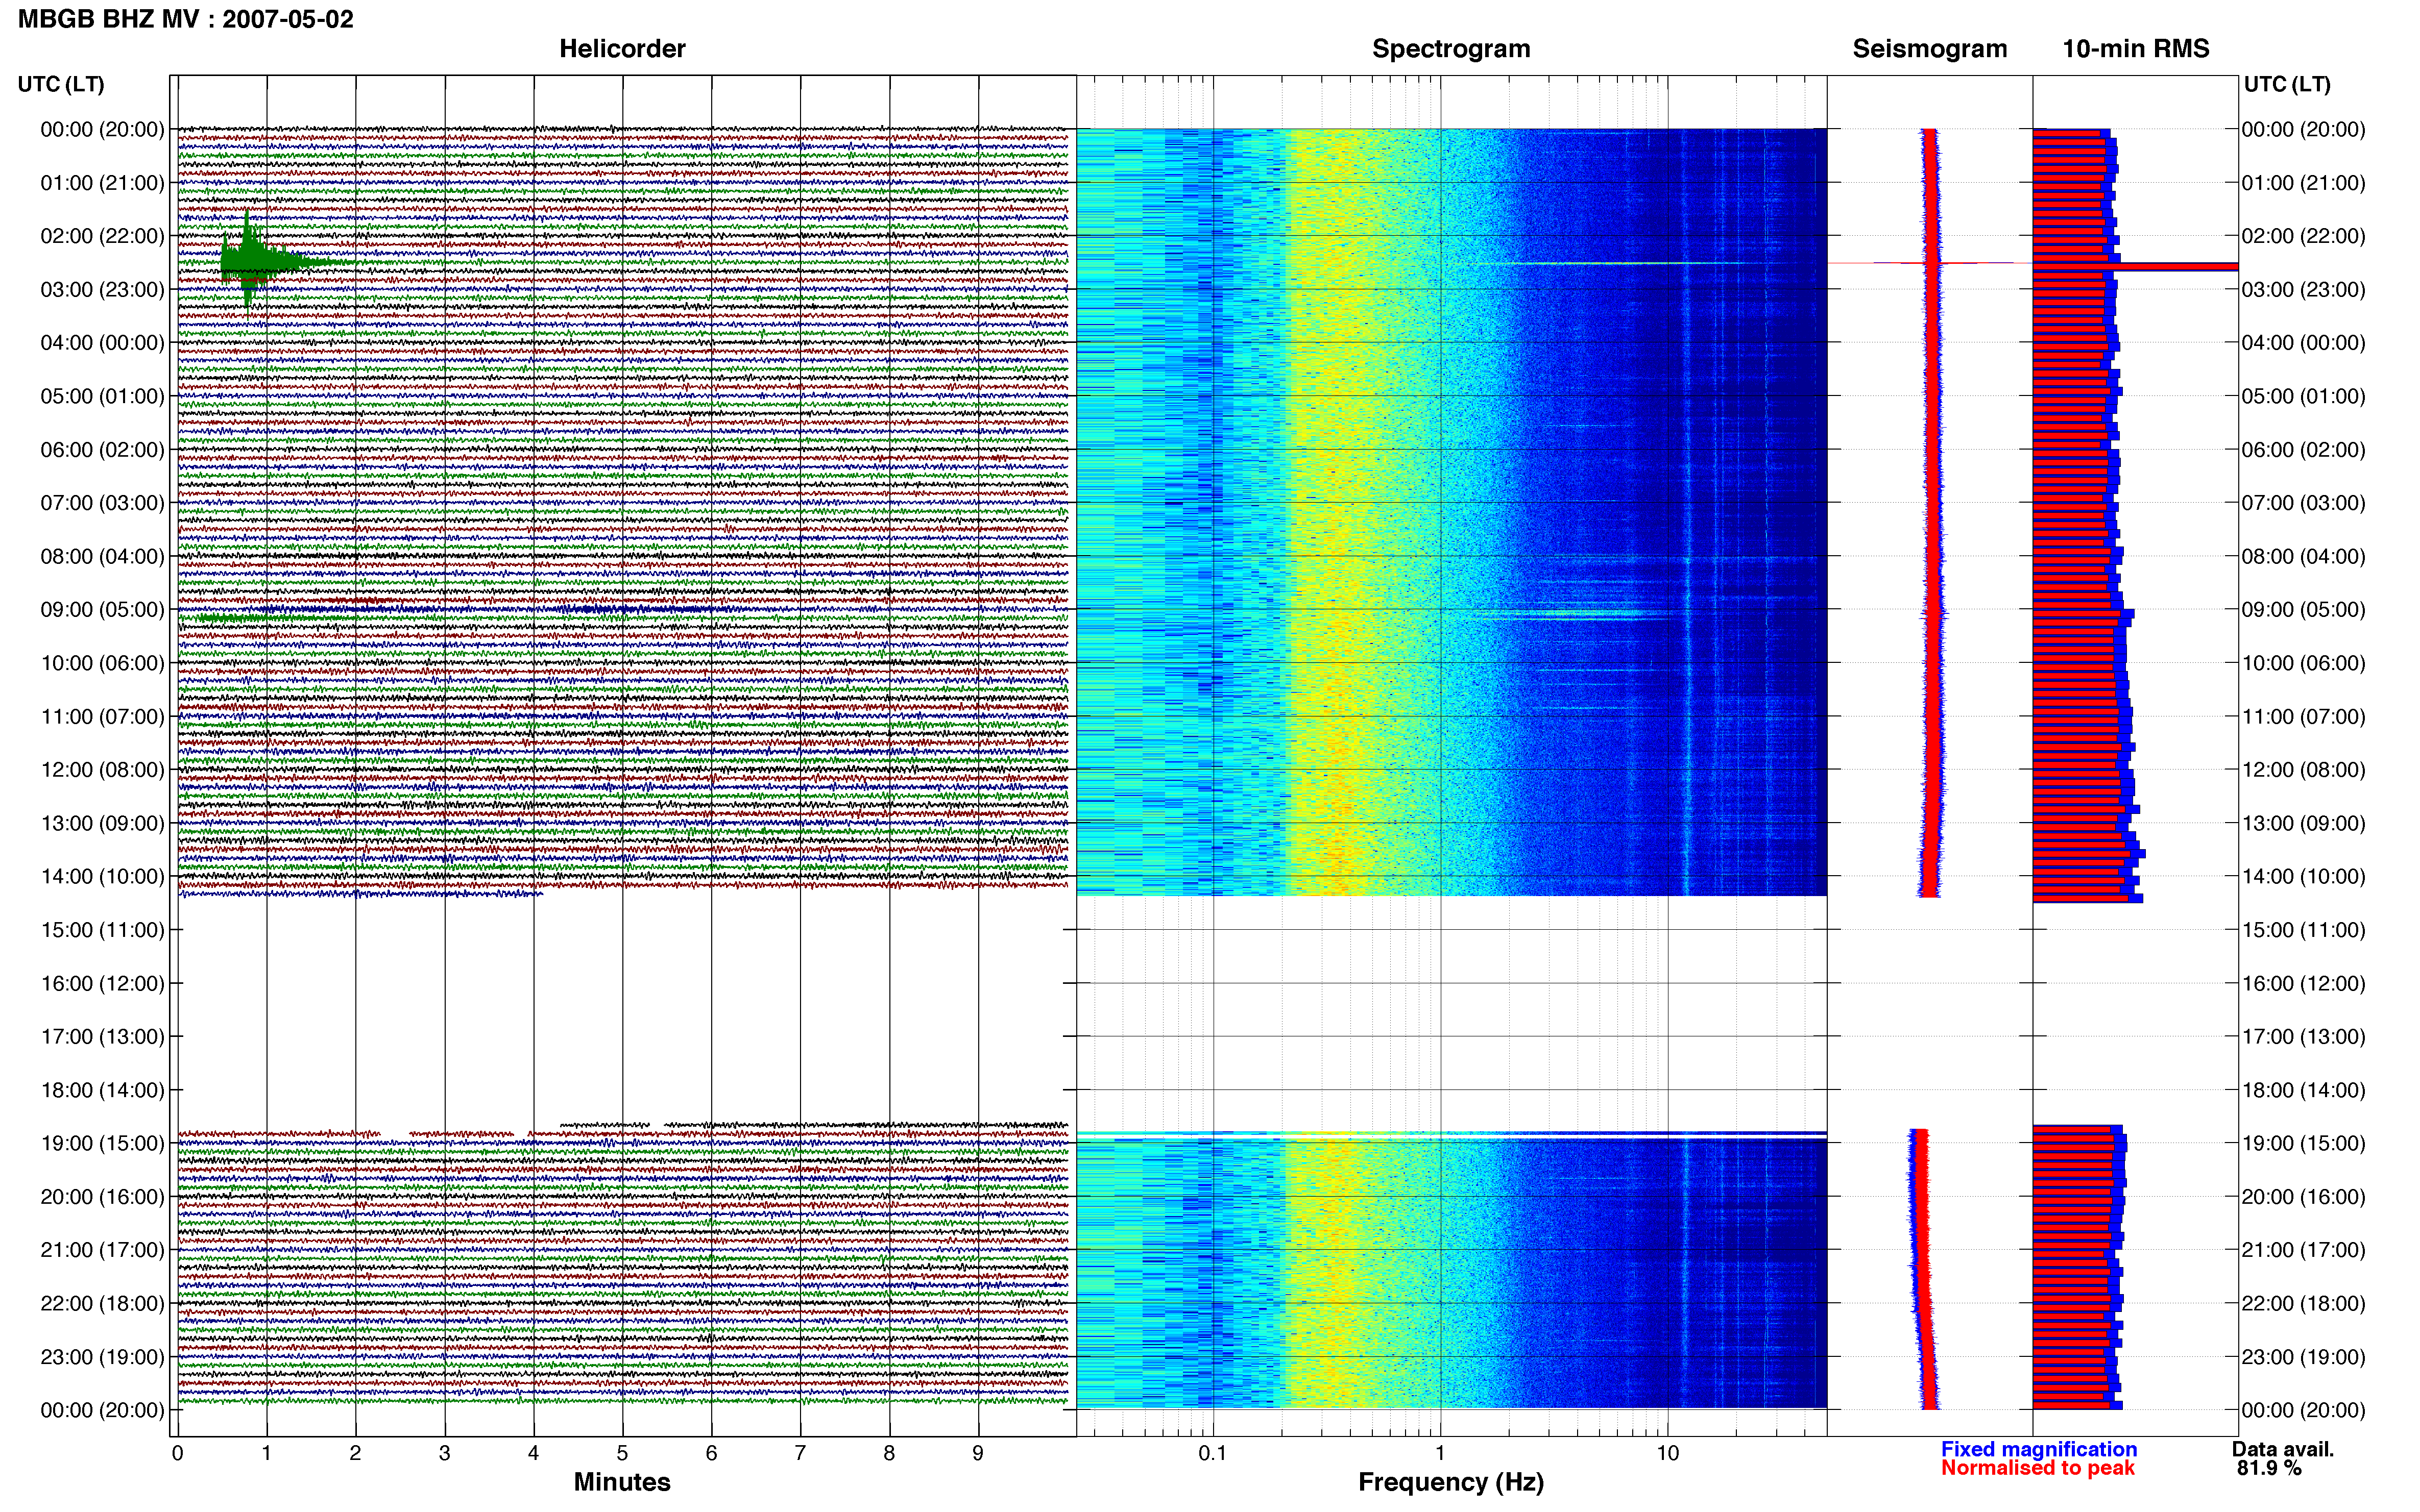Click the 'Helicorder' panel heading
The width and height of the screenshot is (2420, 1512).
point(622,48)
